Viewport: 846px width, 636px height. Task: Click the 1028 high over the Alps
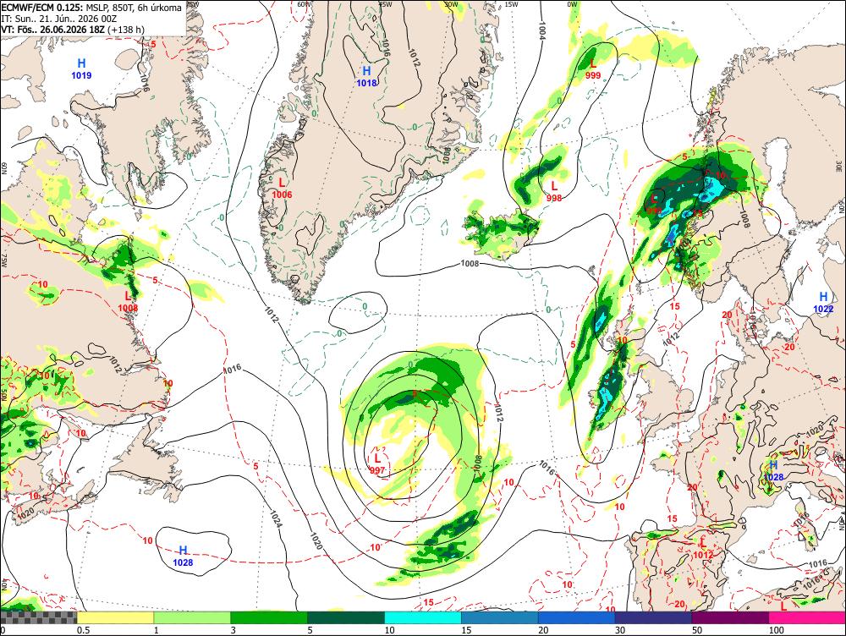pyautogui.click(x=773, y=470)
